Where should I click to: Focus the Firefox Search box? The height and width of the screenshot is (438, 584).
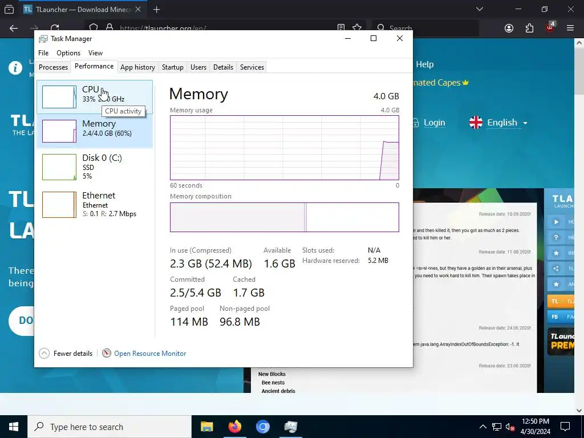pos(425,29)
